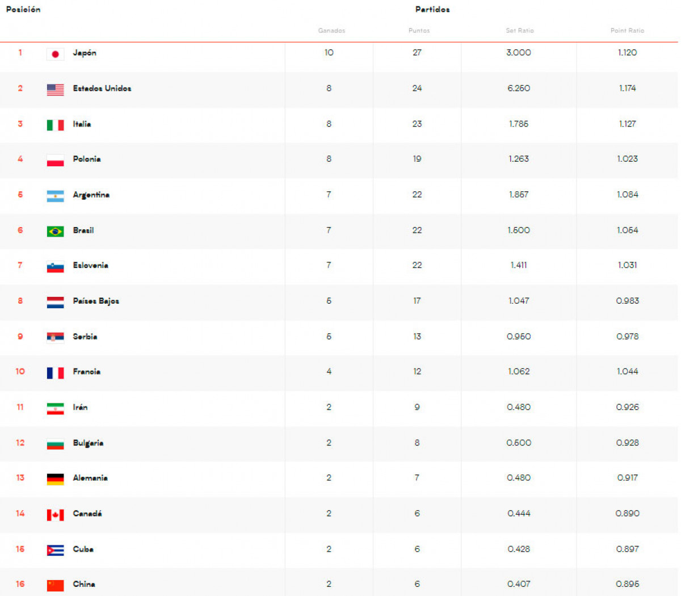Click the Argentina flag icon
The height and width of the screenshot is (596, 681).
point(55,196)
